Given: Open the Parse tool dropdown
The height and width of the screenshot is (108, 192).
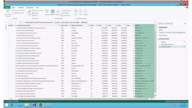Looking at the screenshot, I should 35,16.
